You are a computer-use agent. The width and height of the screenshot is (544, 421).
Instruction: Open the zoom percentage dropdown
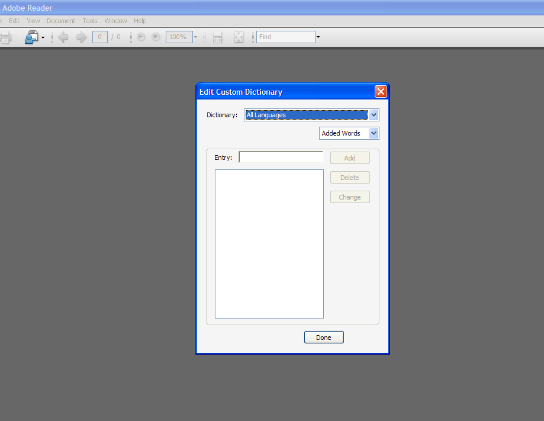[195, 37]
